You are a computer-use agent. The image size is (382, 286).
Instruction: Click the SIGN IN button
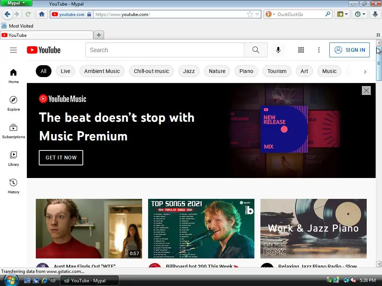(x=349, y=50)
